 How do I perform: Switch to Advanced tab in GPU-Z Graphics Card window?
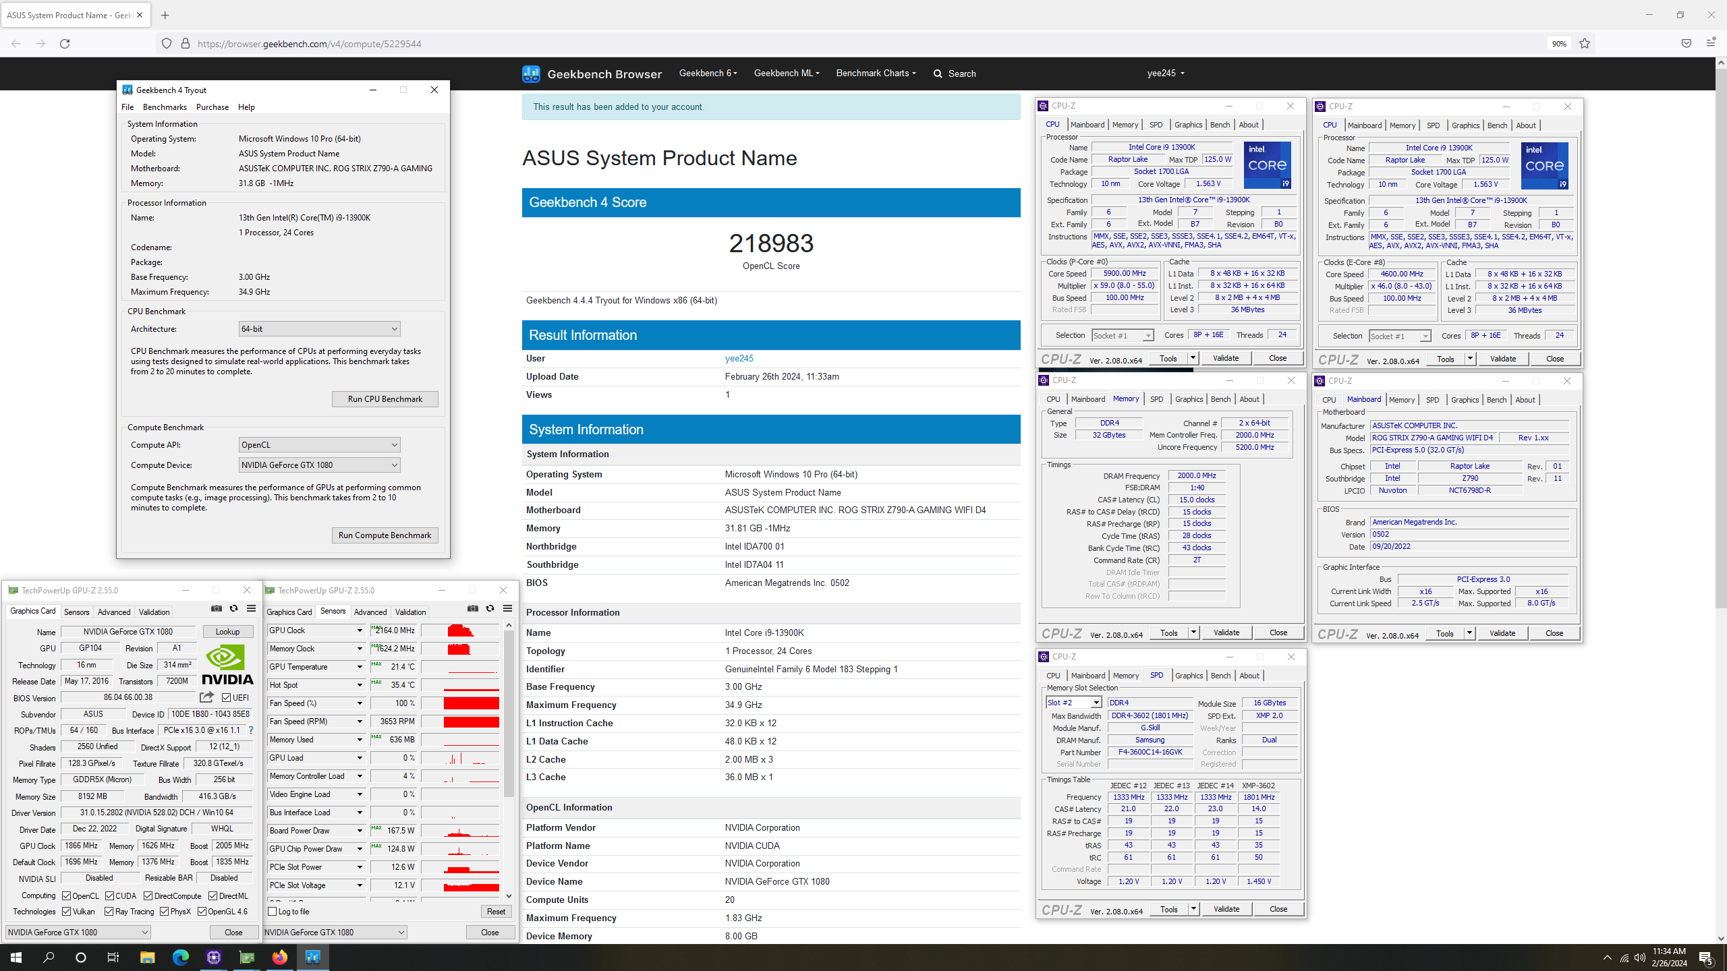pyautogui.click(x=114, y=612)
